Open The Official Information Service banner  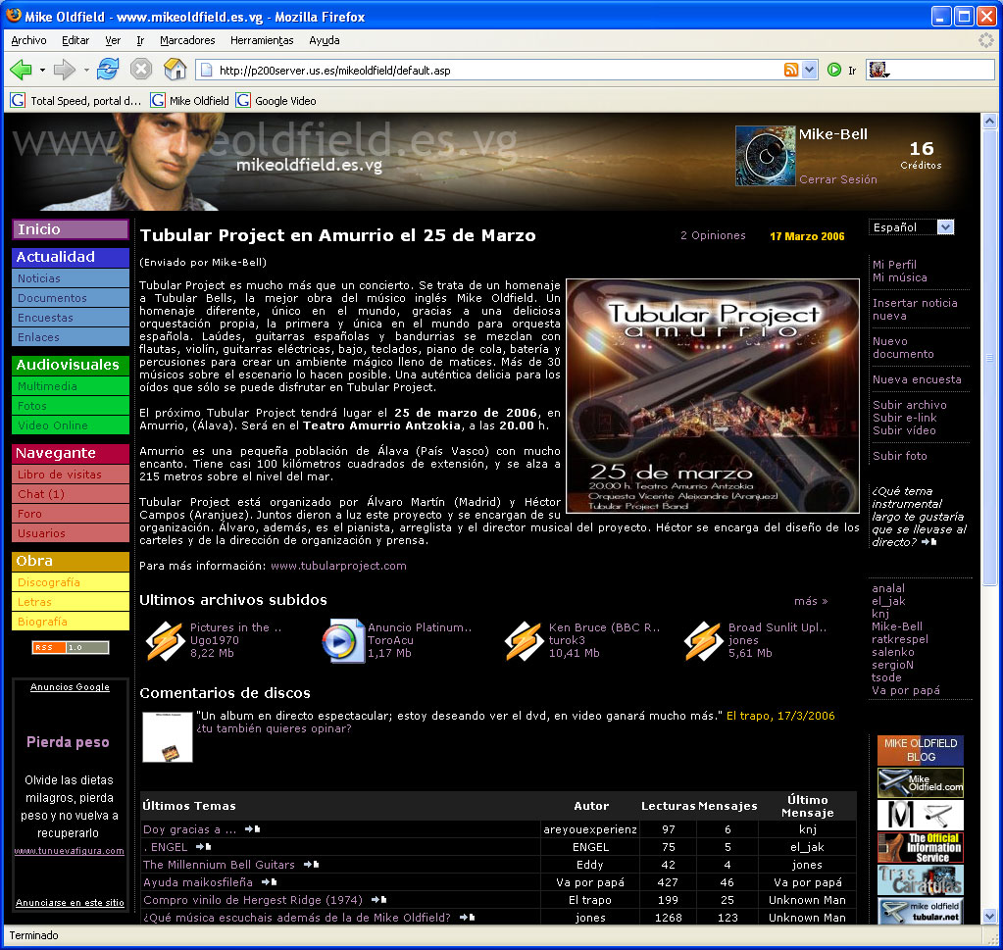921,848
